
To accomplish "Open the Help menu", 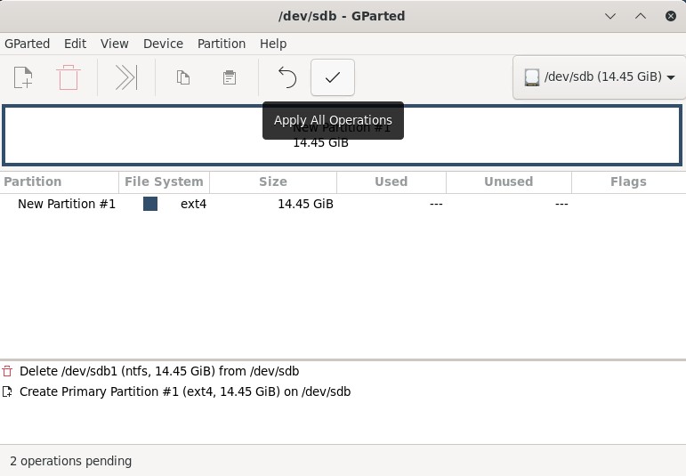I will (273, 44).
